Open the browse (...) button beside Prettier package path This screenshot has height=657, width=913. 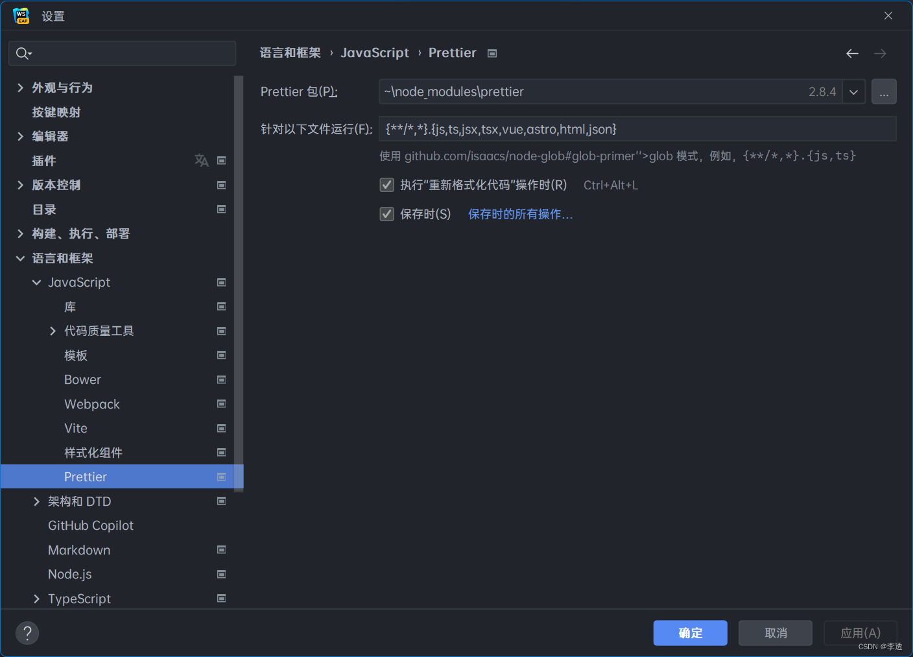[884, 91]
